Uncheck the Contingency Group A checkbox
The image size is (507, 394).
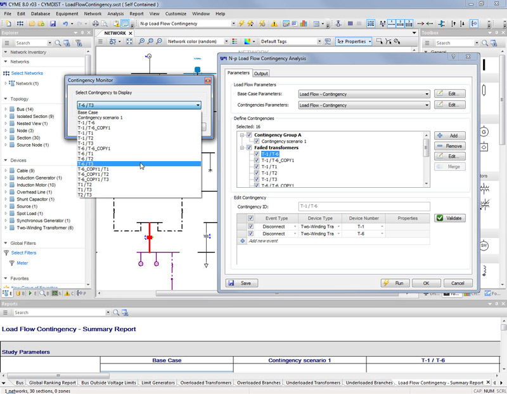click(x=249, y=135)
